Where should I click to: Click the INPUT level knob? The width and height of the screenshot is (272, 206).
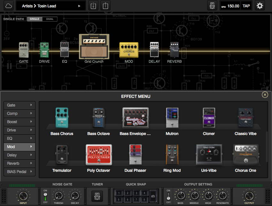pyautogui.click(x=23, y=195)
